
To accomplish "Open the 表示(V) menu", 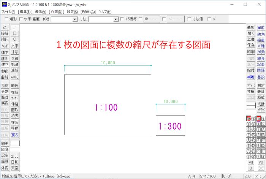I will tap(41, 12).
